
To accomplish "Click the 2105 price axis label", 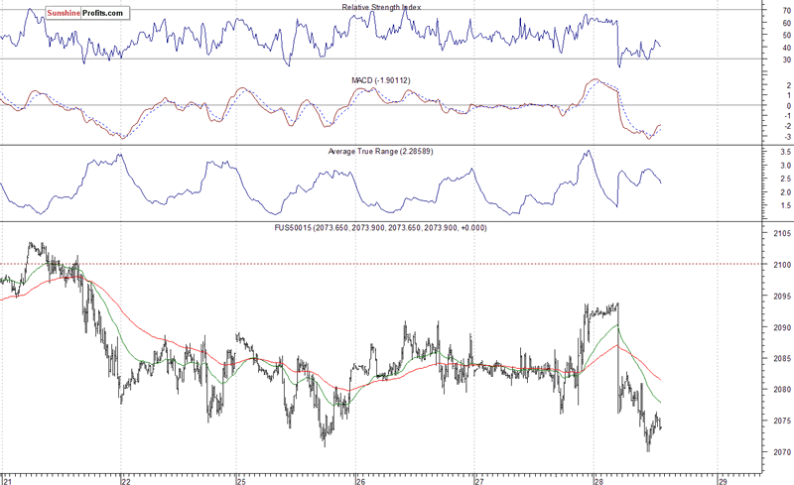I will point(779,234).
